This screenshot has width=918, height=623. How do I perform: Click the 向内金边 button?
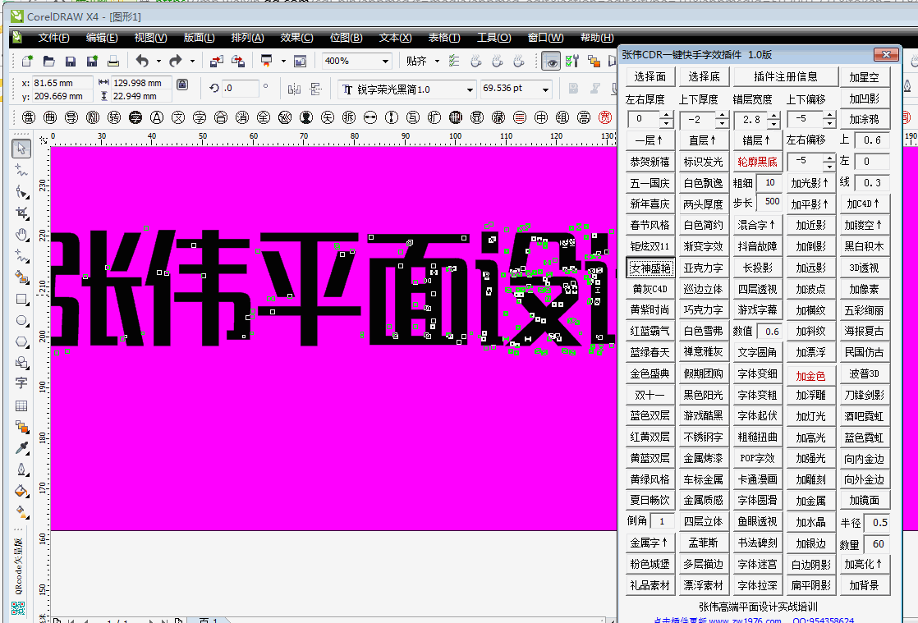[x=864, y=459]
